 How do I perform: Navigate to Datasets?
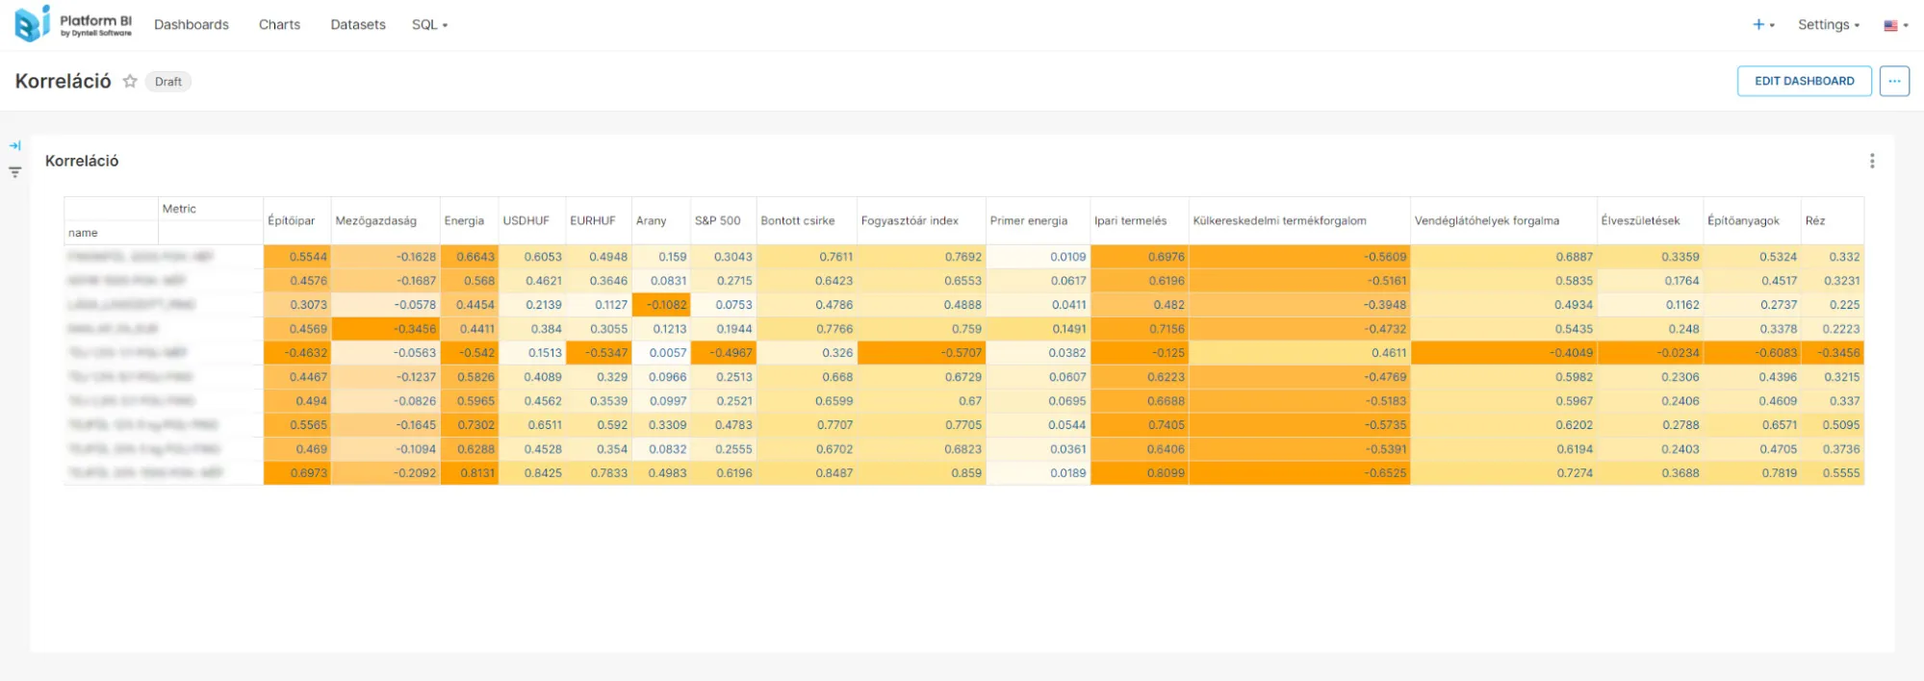click(x=358, y=25)
